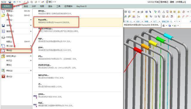The width and height of the screenshot is (191, 109).
Task: Click the PNG export icon
Action: coord(35,105)
